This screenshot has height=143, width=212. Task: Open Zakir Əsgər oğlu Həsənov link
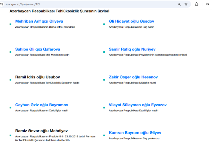pos(133,77)
